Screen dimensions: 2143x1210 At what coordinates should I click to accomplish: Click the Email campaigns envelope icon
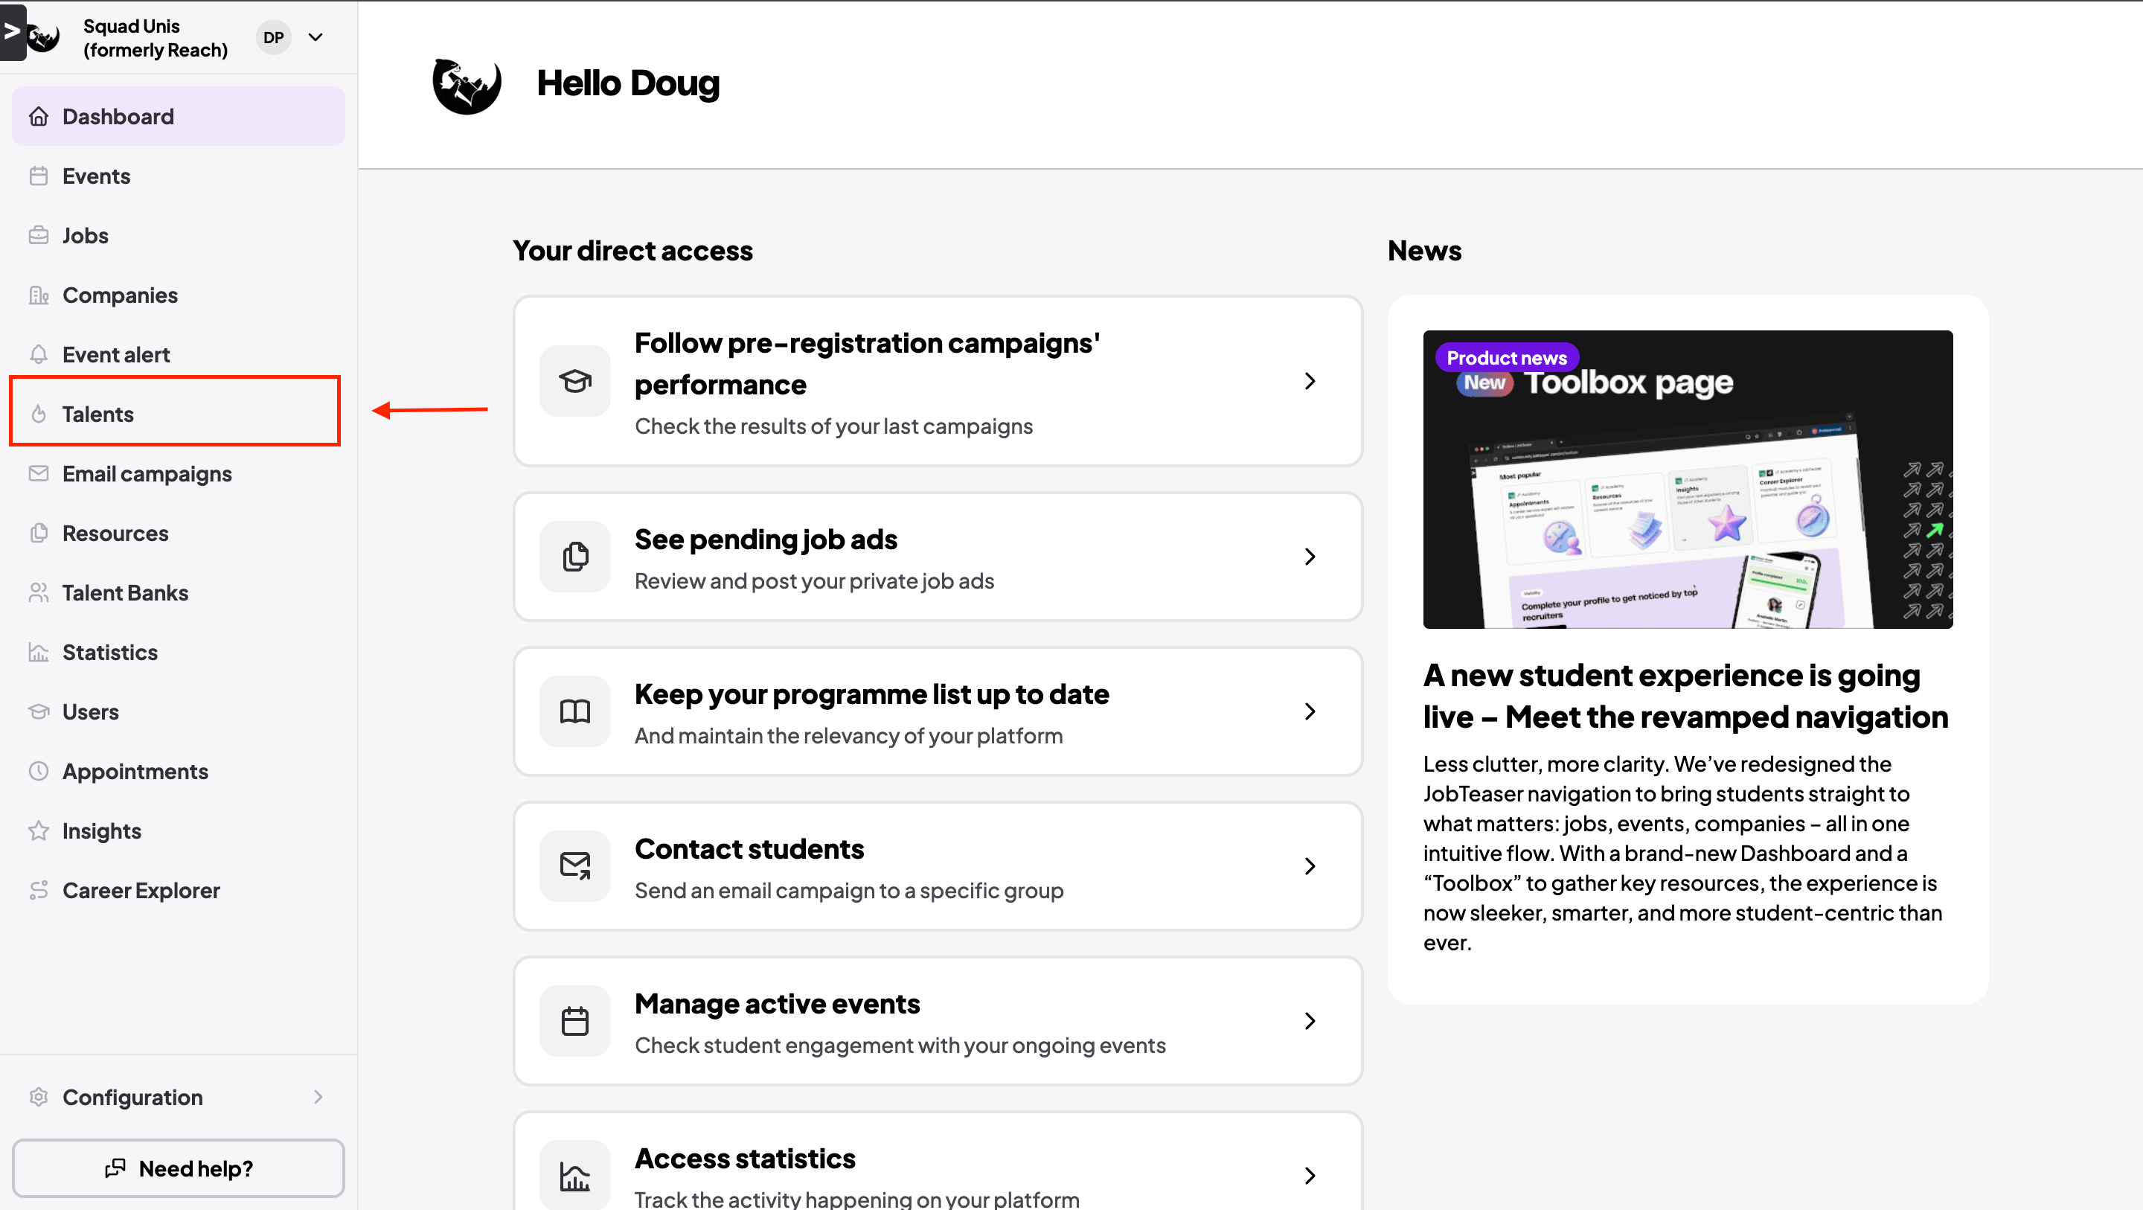pos(38,473)
